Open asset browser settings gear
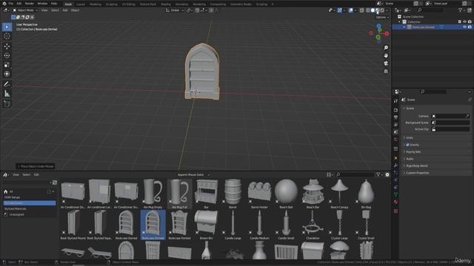Viewport: 474px width, 266px height. coord(387,174)
